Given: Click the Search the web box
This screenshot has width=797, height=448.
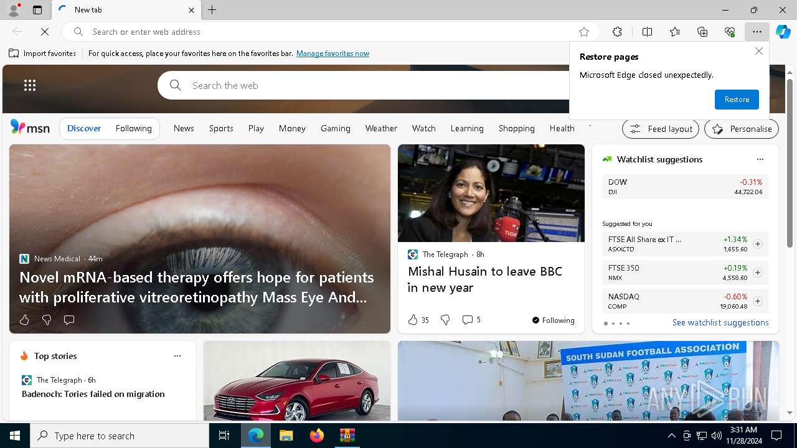Looking at the screenshot, I should pyautogui.click(x=374, y=85).
